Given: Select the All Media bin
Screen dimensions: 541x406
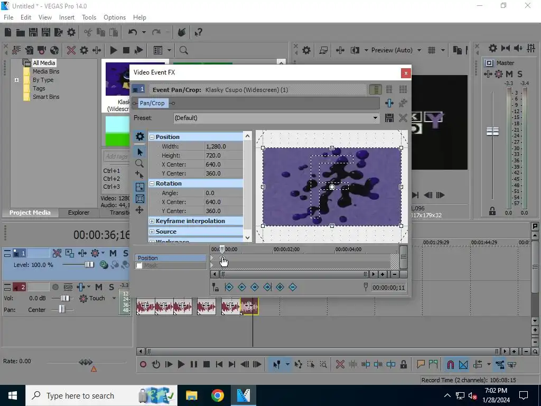Looking at the screenshot, I should (x=44, y=63).
